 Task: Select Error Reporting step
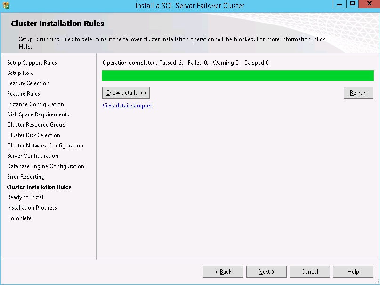(x=26, y=177)
